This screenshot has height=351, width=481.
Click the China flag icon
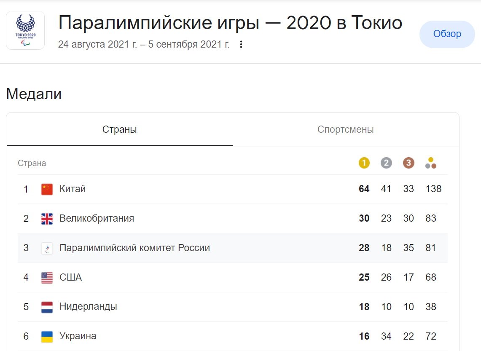click(47, 189)
